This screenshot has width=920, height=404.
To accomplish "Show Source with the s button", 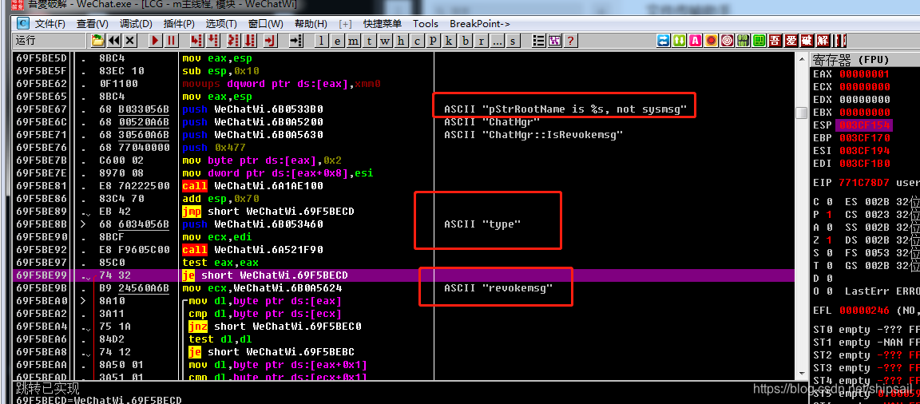I will coord(514,41).
